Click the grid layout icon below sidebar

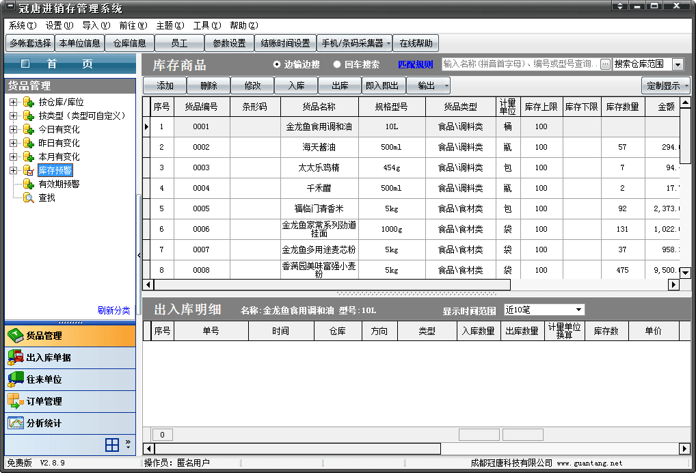[112, 446]
